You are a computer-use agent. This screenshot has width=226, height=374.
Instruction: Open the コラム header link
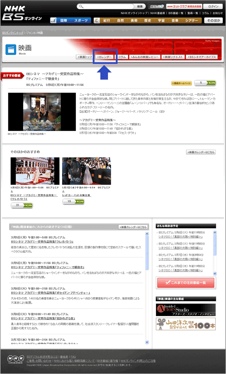206,13
